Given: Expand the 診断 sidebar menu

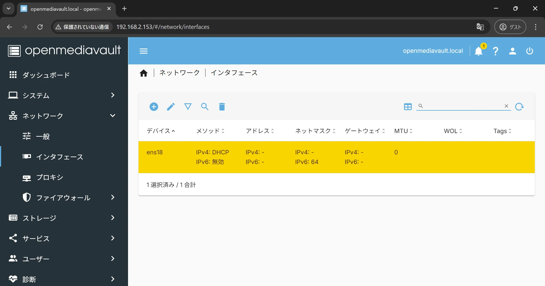Looking at the screenshot, I should point(64,279).
